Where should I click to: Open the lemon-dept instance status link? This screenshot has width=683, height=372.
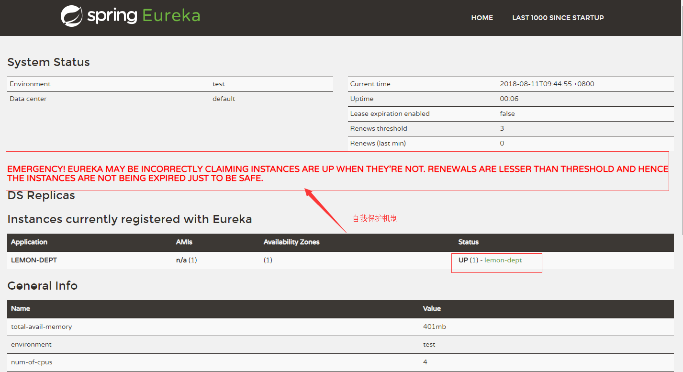click(x=503, y=260)
